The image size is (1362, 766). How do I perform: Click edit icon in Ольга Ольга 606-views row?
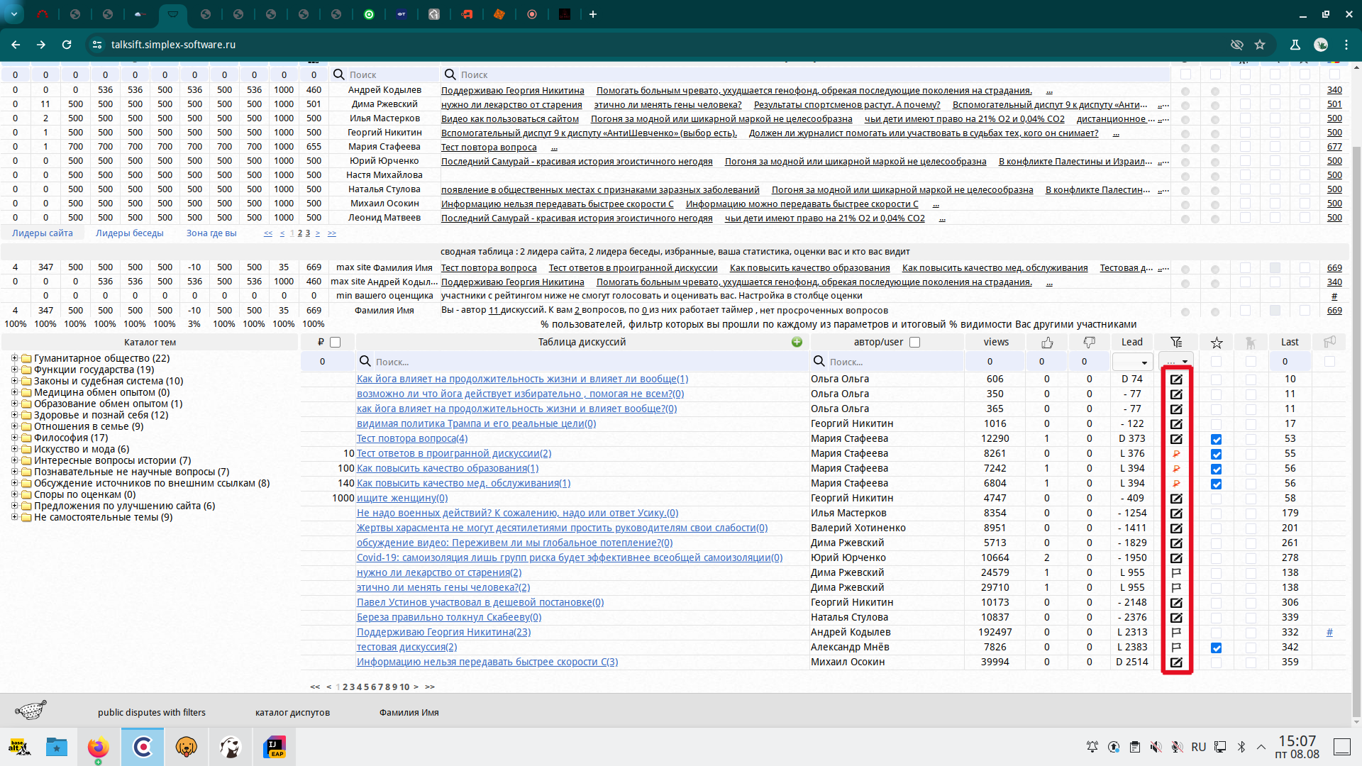click(x=1176, y=379)
